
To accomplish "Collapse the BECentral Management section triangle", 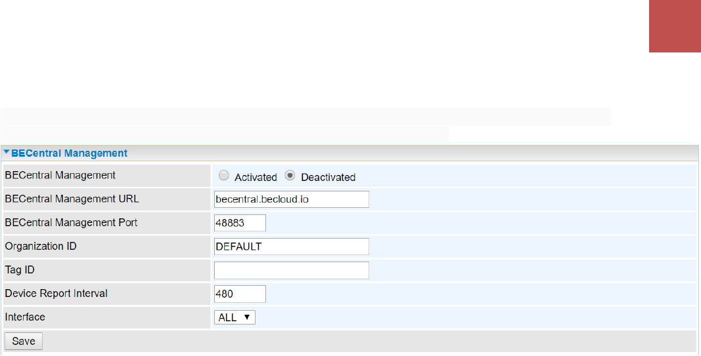I will tap(7, 153).
